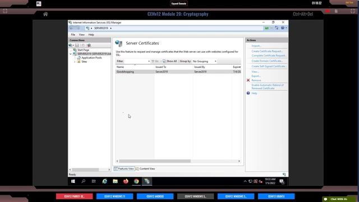Image resolution: width=359 pixels, height=202 pixels.
Task: Click the help icon in address bar
Action: click(x=283, y=28)
